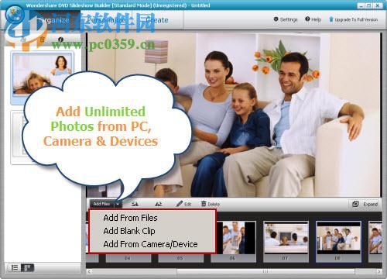Switch to thumbnail view icon in album panel
Viewport: 387px width, 279px height.
[27, 267]
